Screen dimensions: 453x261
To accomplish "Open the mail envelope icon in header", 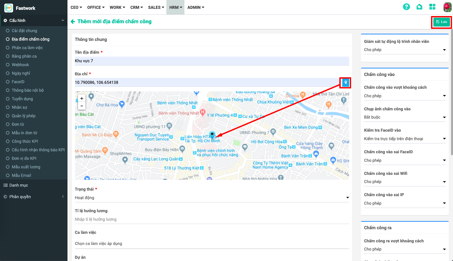I will tap(419, 7).
